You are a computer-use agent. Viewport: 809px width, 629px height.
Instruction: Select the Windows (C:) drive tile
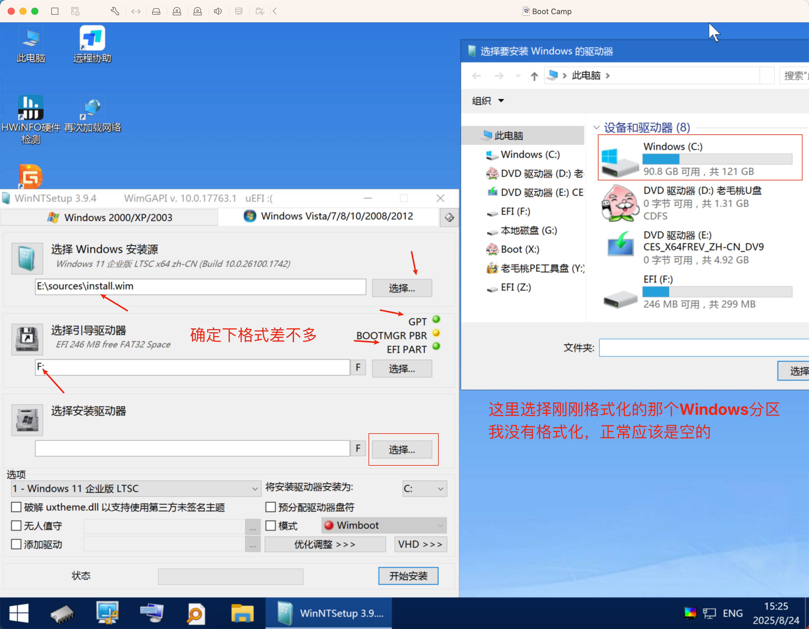click(700, 157)
